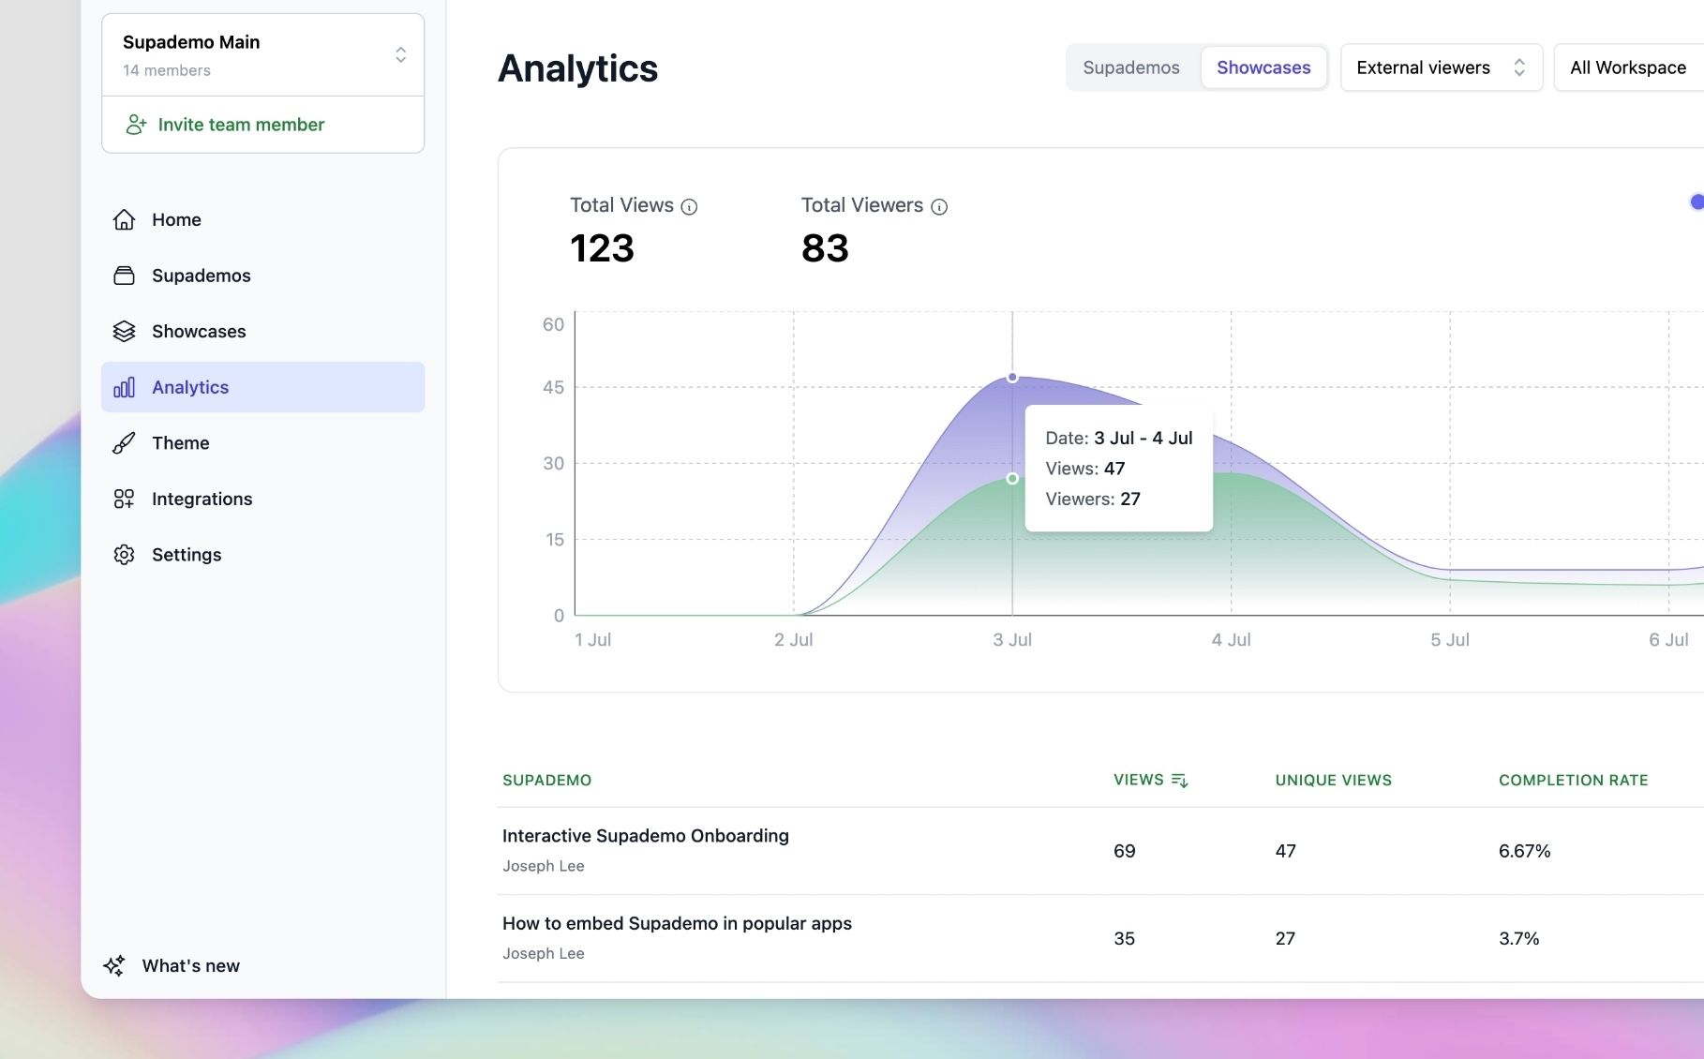Click the 5 Jul x-axis label

click(x=1450, y=640)
